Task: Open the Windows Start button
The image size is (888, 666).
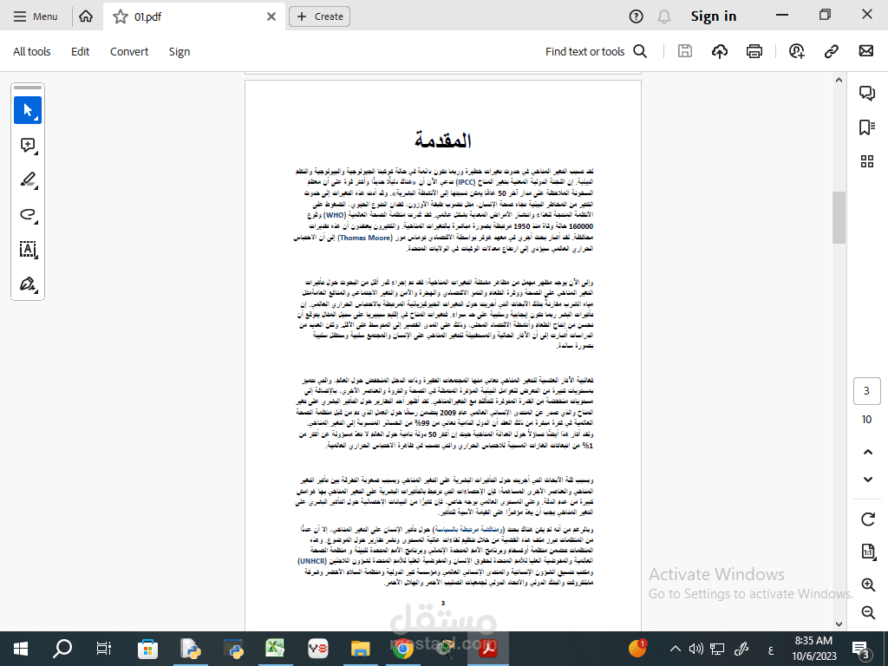Action: pos(21,649)
